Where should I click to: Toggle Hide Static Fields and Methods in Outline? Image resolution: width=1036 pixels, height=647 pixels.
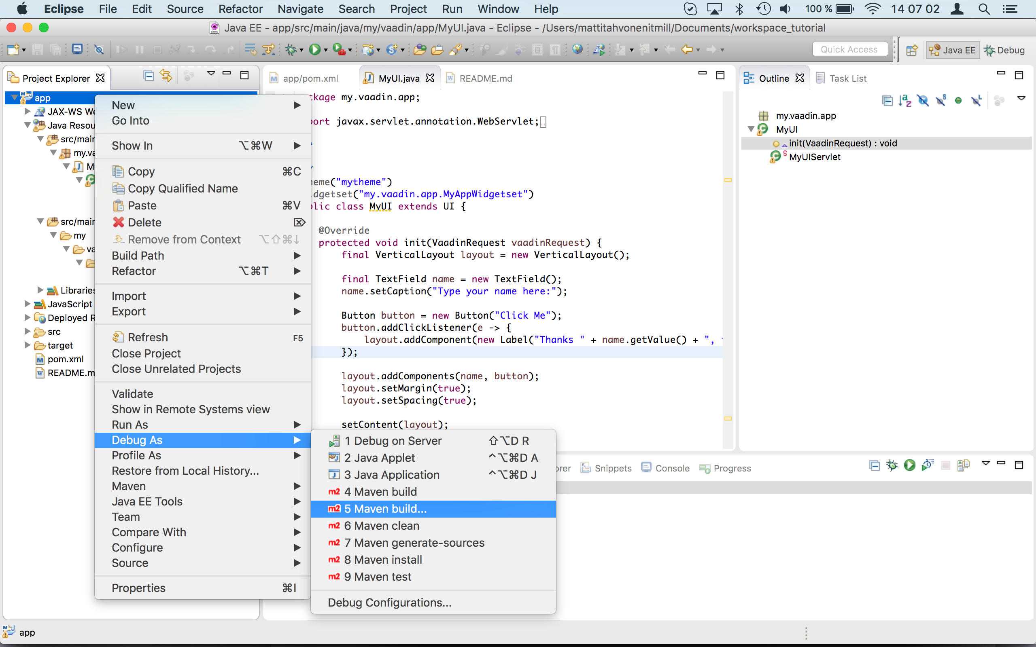click(x=941, y=101)
